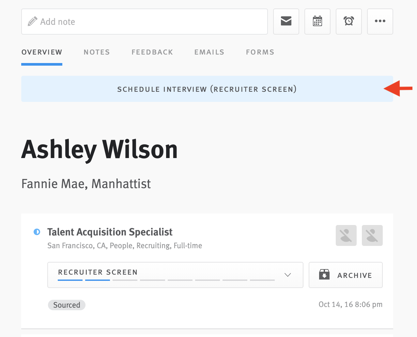
Task: Click the chevron arrow in stage selector
Action: coord(287,275)
